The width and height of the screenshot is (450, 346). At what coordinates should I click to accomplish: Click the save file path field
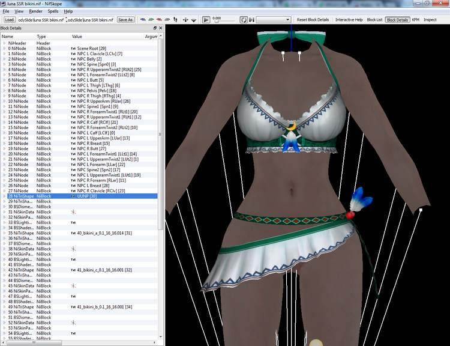pyautogui.click(x=91, y=20)
